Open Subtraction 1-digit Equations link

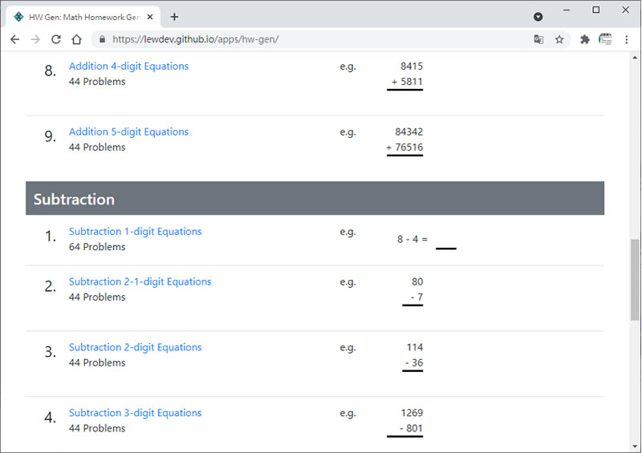pyautogui.click(x=135, y=232)
